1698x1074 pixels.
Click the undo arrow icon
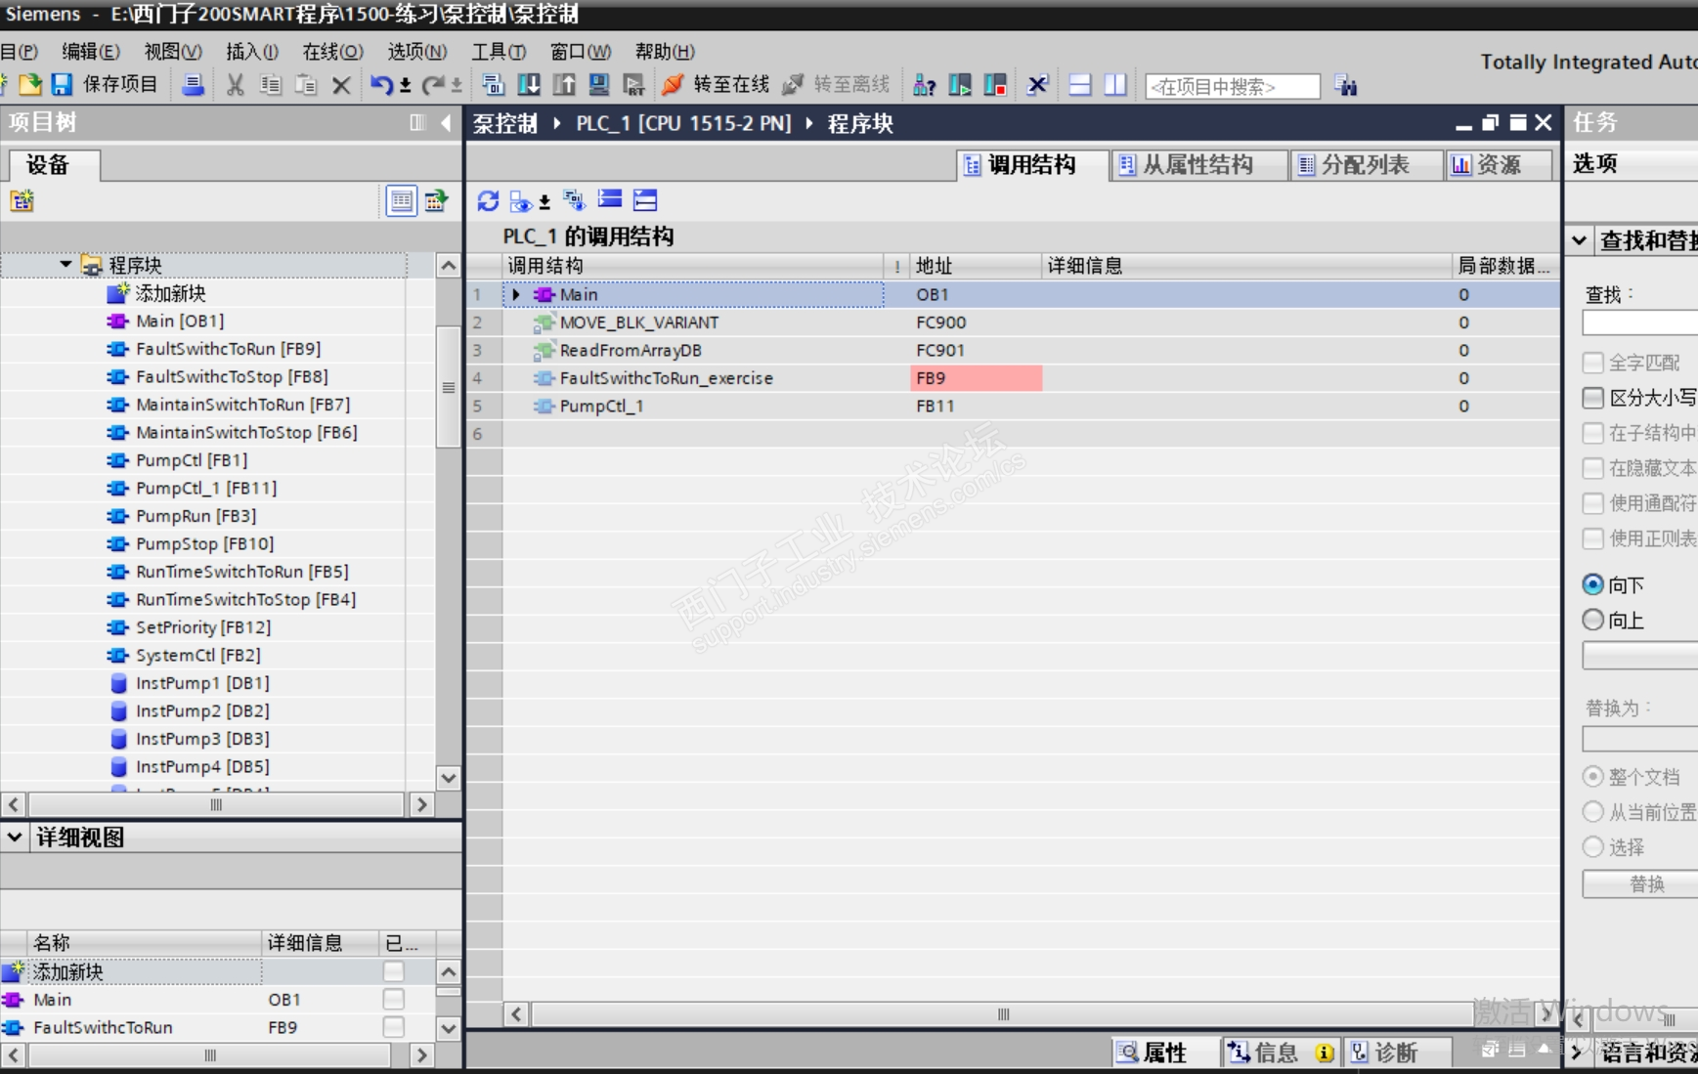[380, 85]
